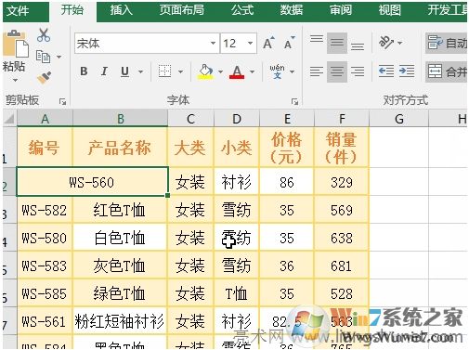Align text to top
Image resolution: width=469 pixels, height=350 pixels.
(317, 39)
